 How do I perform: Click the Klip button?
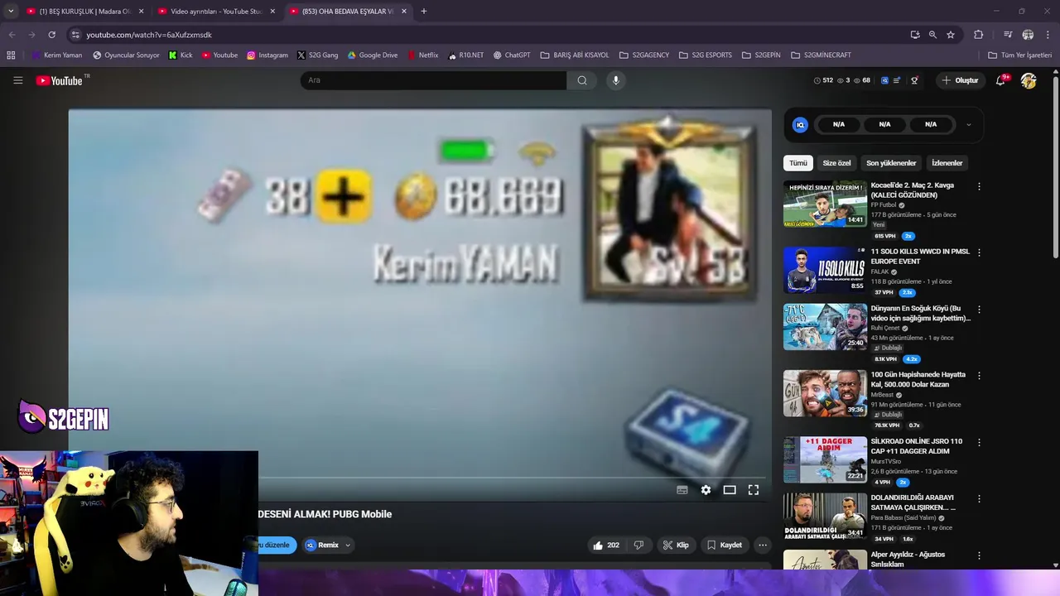click(x=676, y=545)
